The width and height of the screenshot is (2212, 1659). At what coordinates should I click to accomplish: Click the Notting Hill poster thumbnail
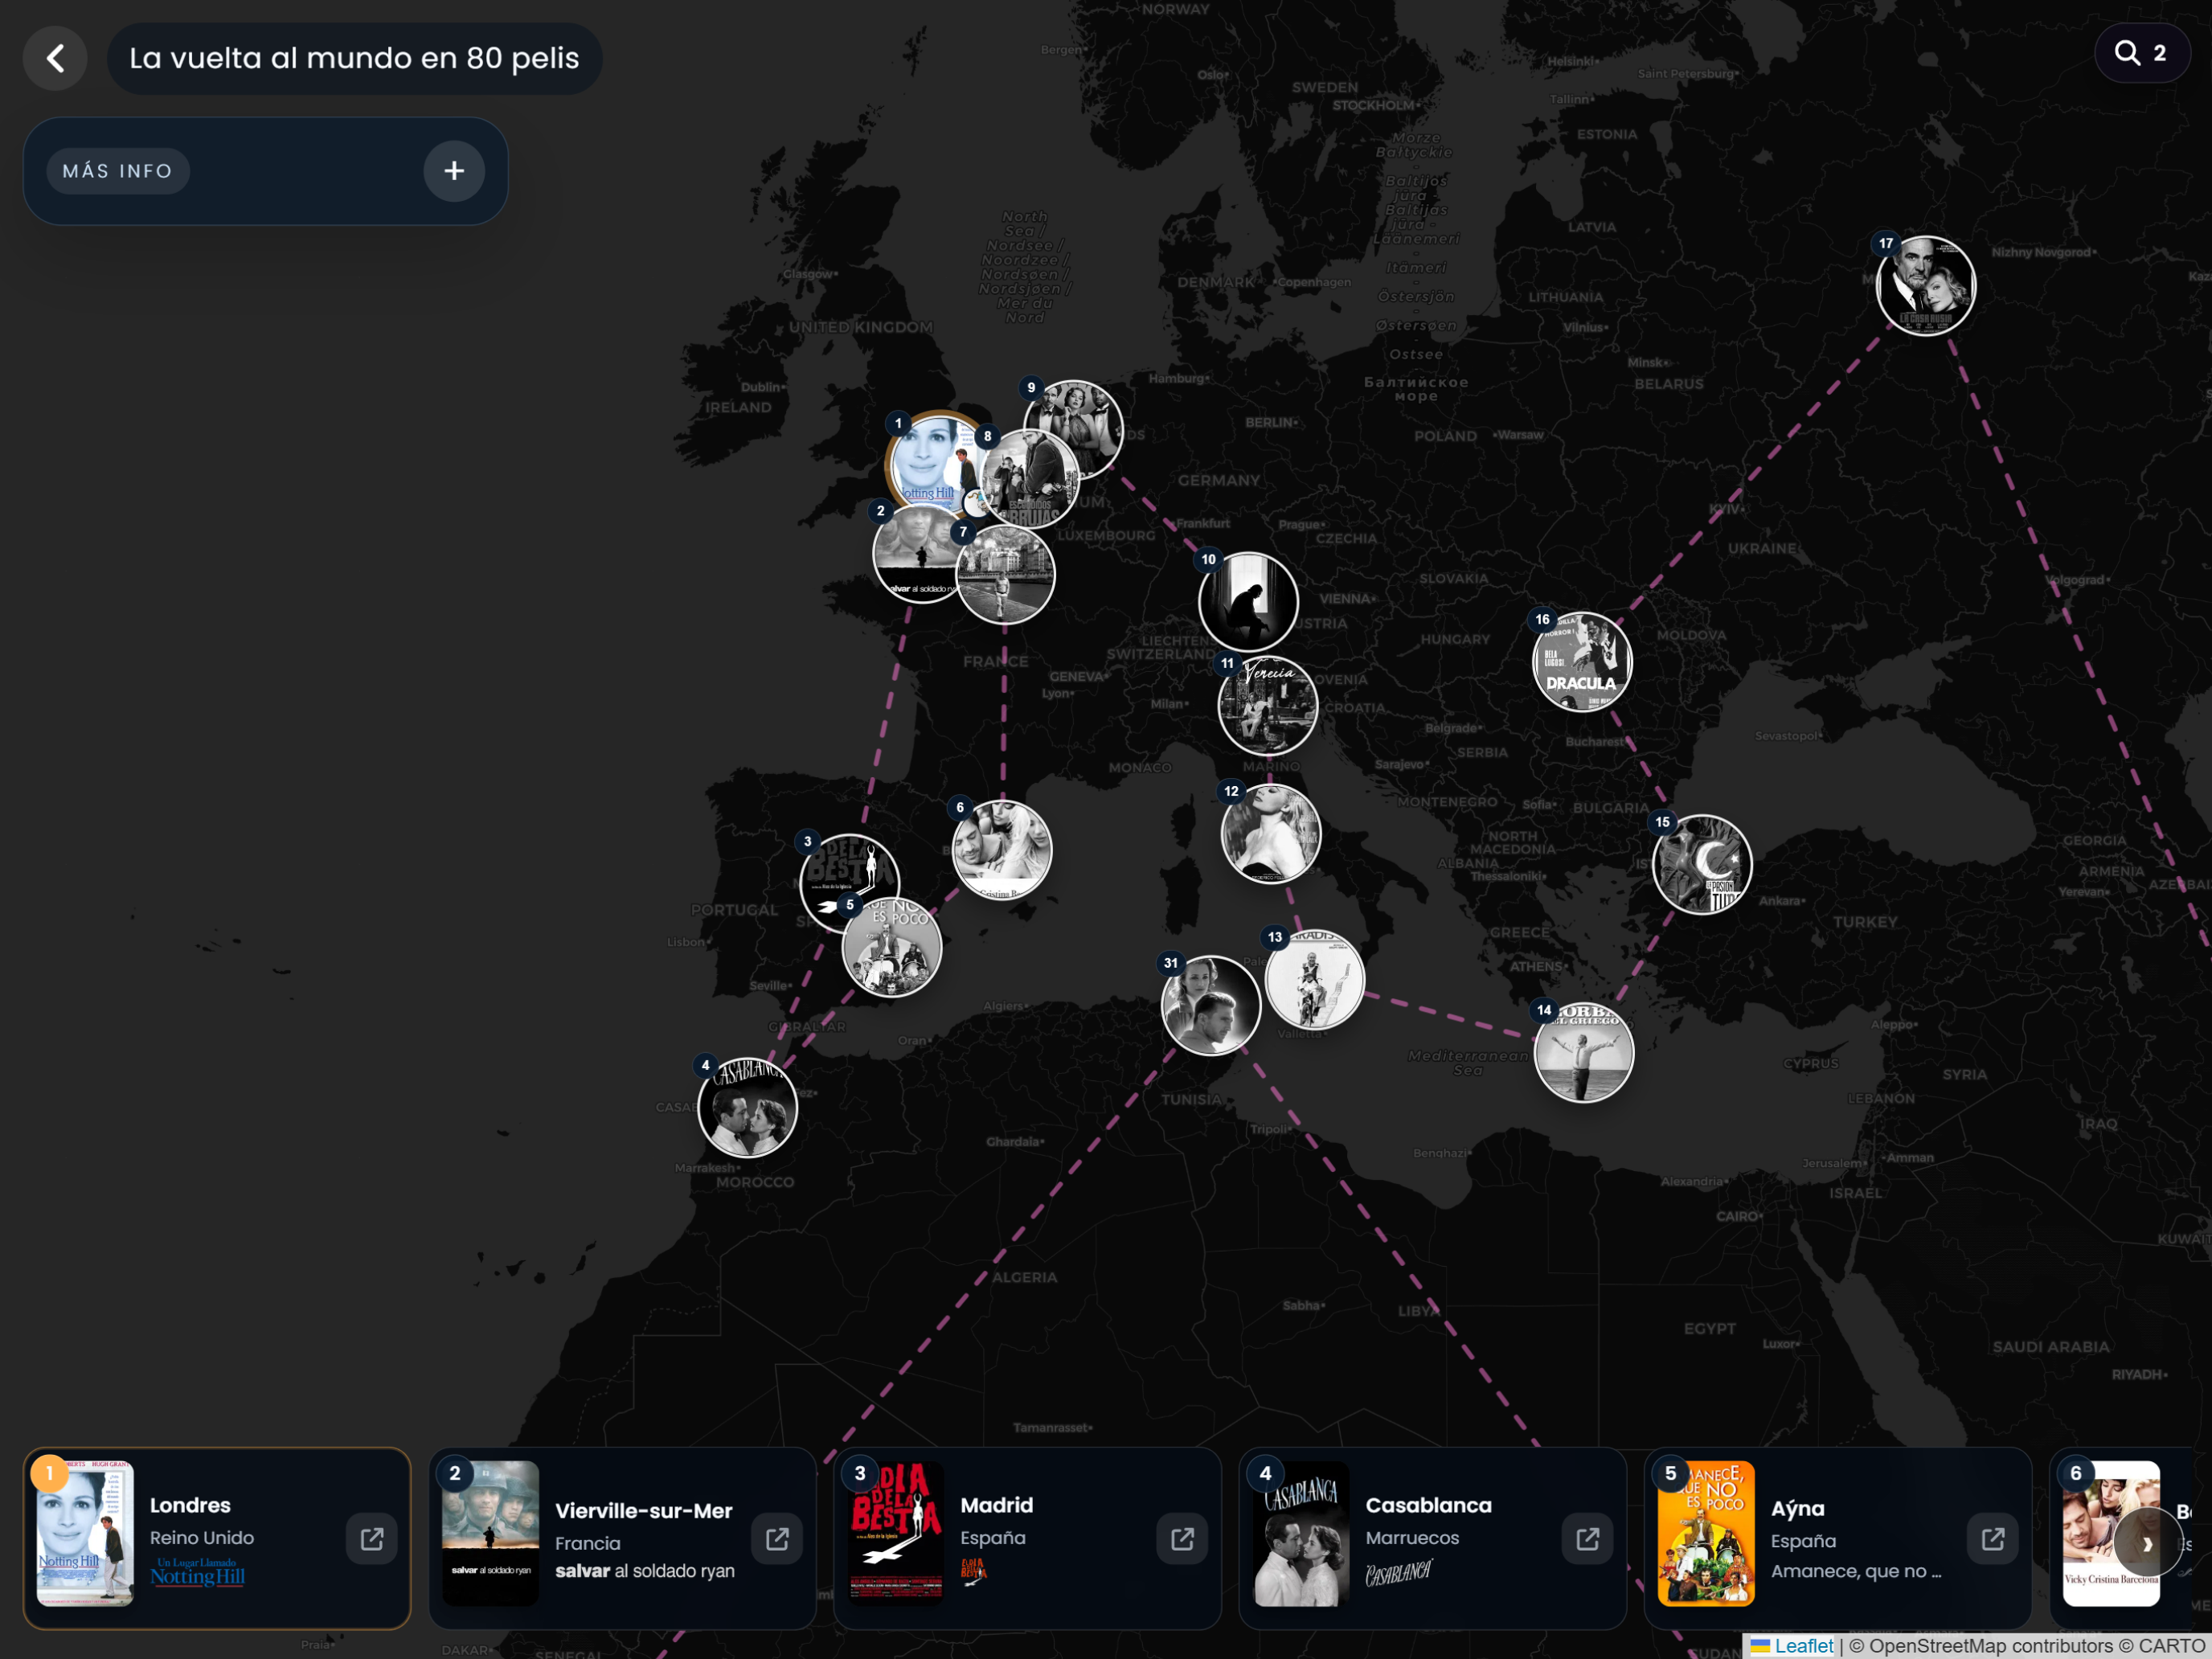click(x=85, y=1533)
